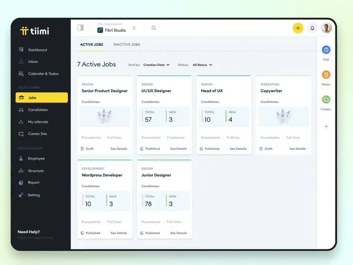Screen dimensions: 353x265
Task: Open the All Status filter dropdown
Action: [x=203, y=65]
